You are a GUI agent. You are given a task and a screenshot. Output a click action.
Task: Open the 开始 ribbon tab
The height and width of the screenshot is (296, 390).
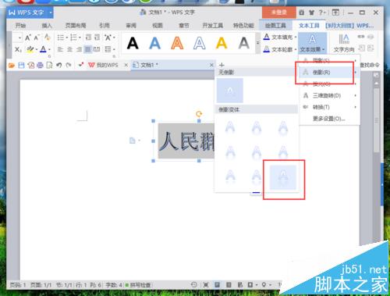pyautogui.click(x=20, y=26)
